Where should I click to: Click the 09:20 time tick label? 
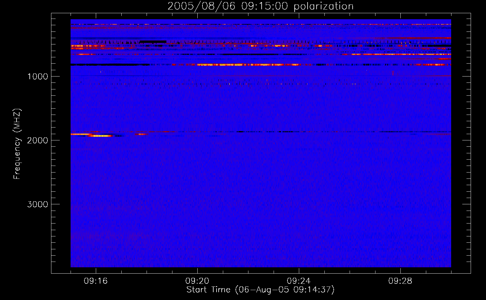click(197, 281)
